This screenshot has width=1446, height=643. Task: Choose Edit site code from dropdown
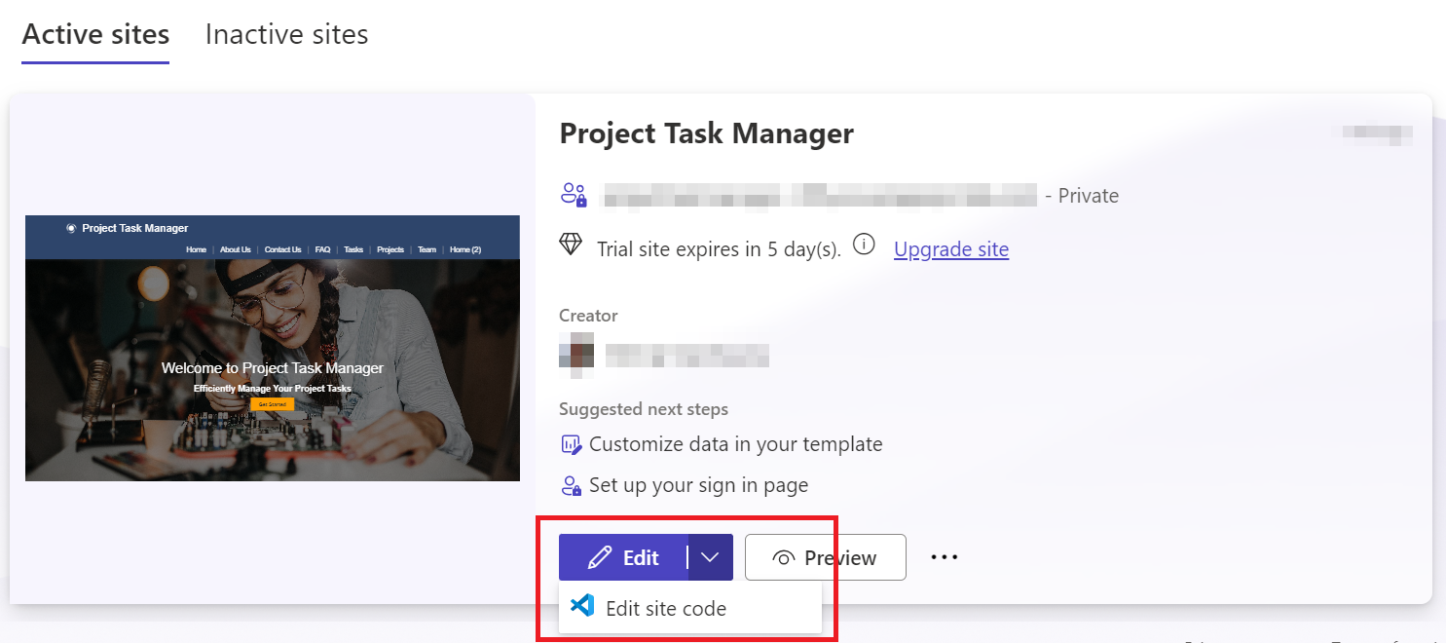(x=666, y=607)
